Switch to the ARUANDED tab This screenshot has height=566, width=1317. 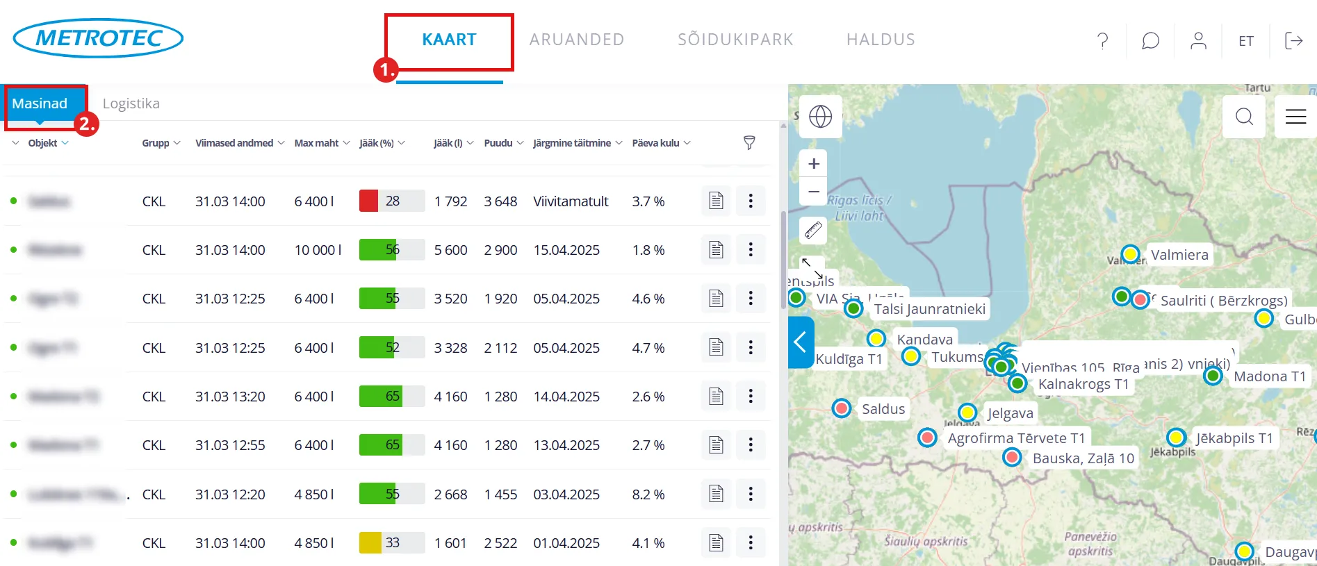pyautogui.click(x=577, y=40)
